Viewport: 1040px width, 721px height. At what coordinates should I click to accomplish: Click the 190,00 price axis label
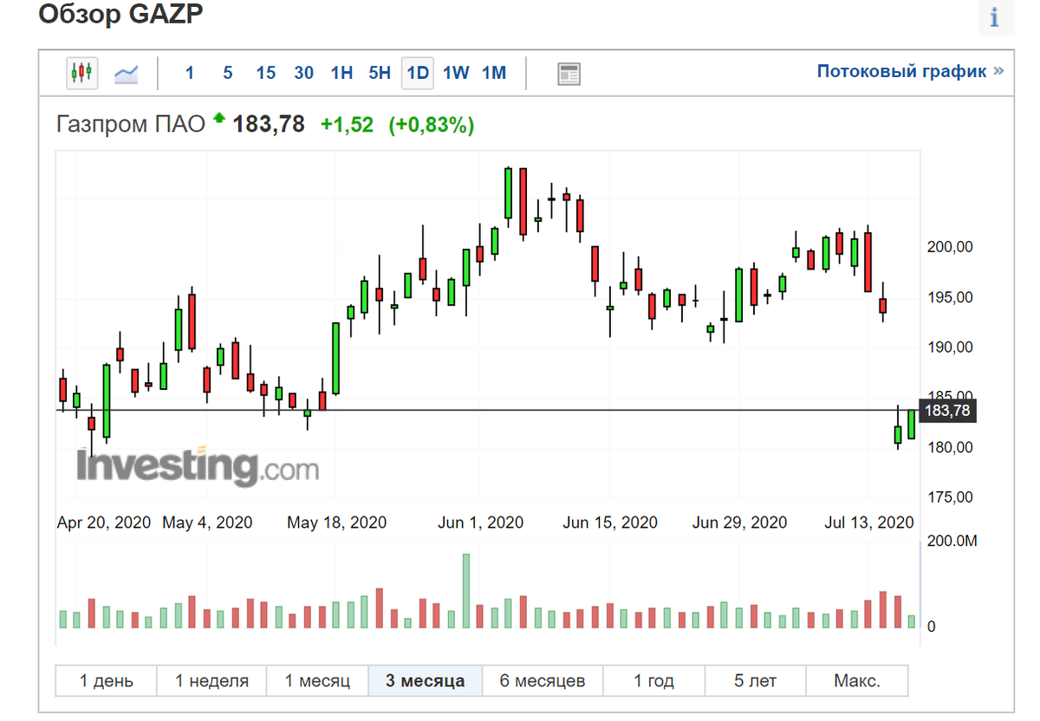[x=951, y=348]
